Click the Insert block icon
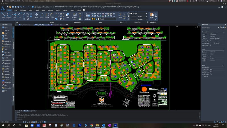This screenshot has height=128, width=227. [x=121, y=15]
